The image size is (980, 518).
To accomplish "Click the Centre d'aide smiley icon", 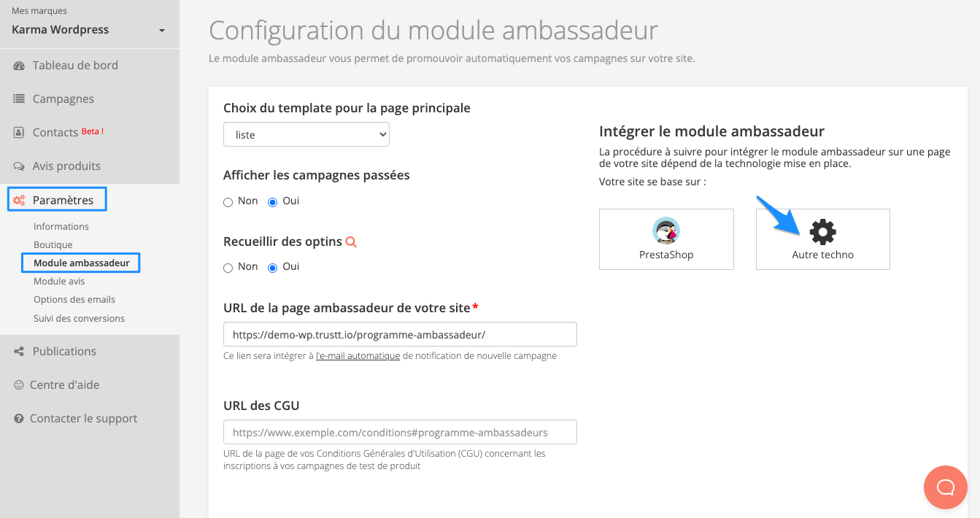I will [x=19, y=385].
